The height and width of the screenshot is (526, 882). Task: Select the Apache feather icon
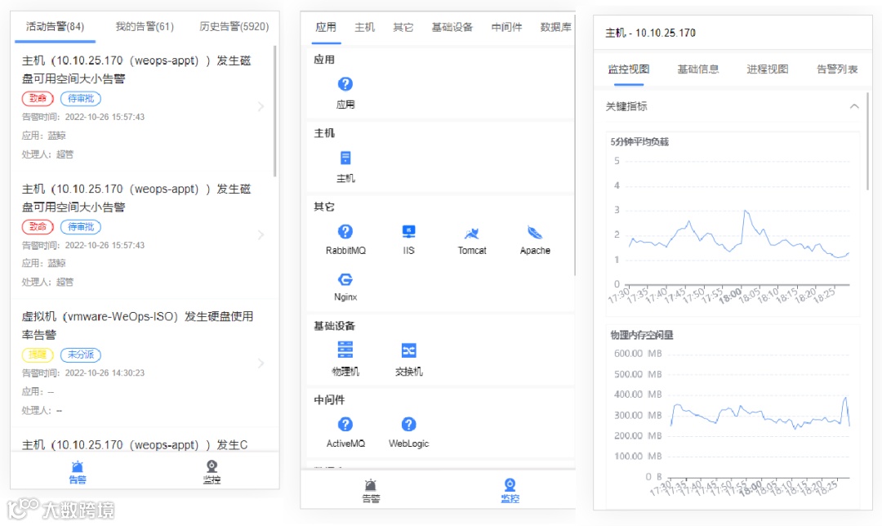(535, 232)
